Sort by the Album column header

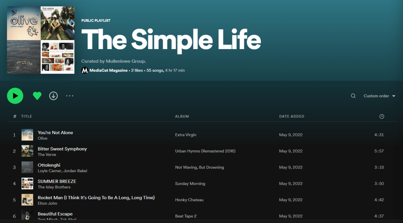pos(182,116)
